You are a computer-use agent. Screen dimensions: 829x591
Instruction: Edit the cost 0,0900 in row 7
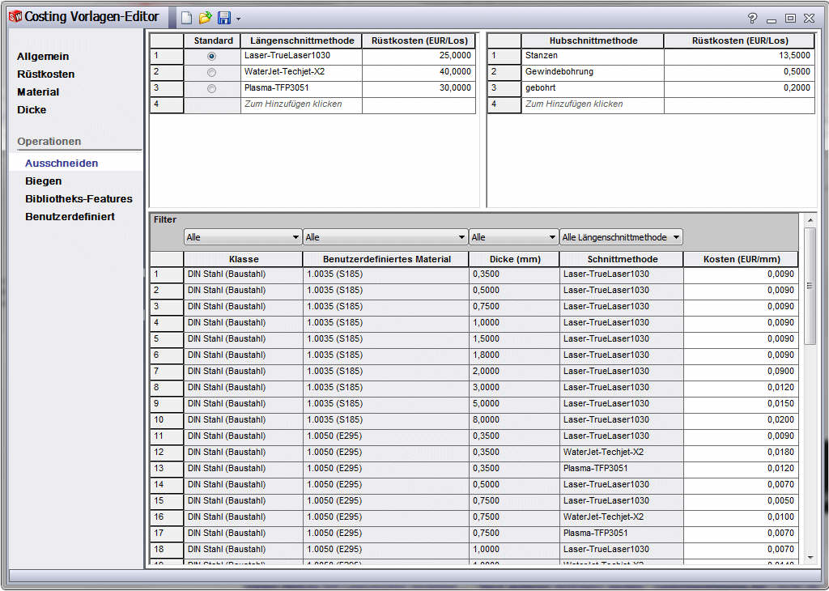click(x=742, y=372)
